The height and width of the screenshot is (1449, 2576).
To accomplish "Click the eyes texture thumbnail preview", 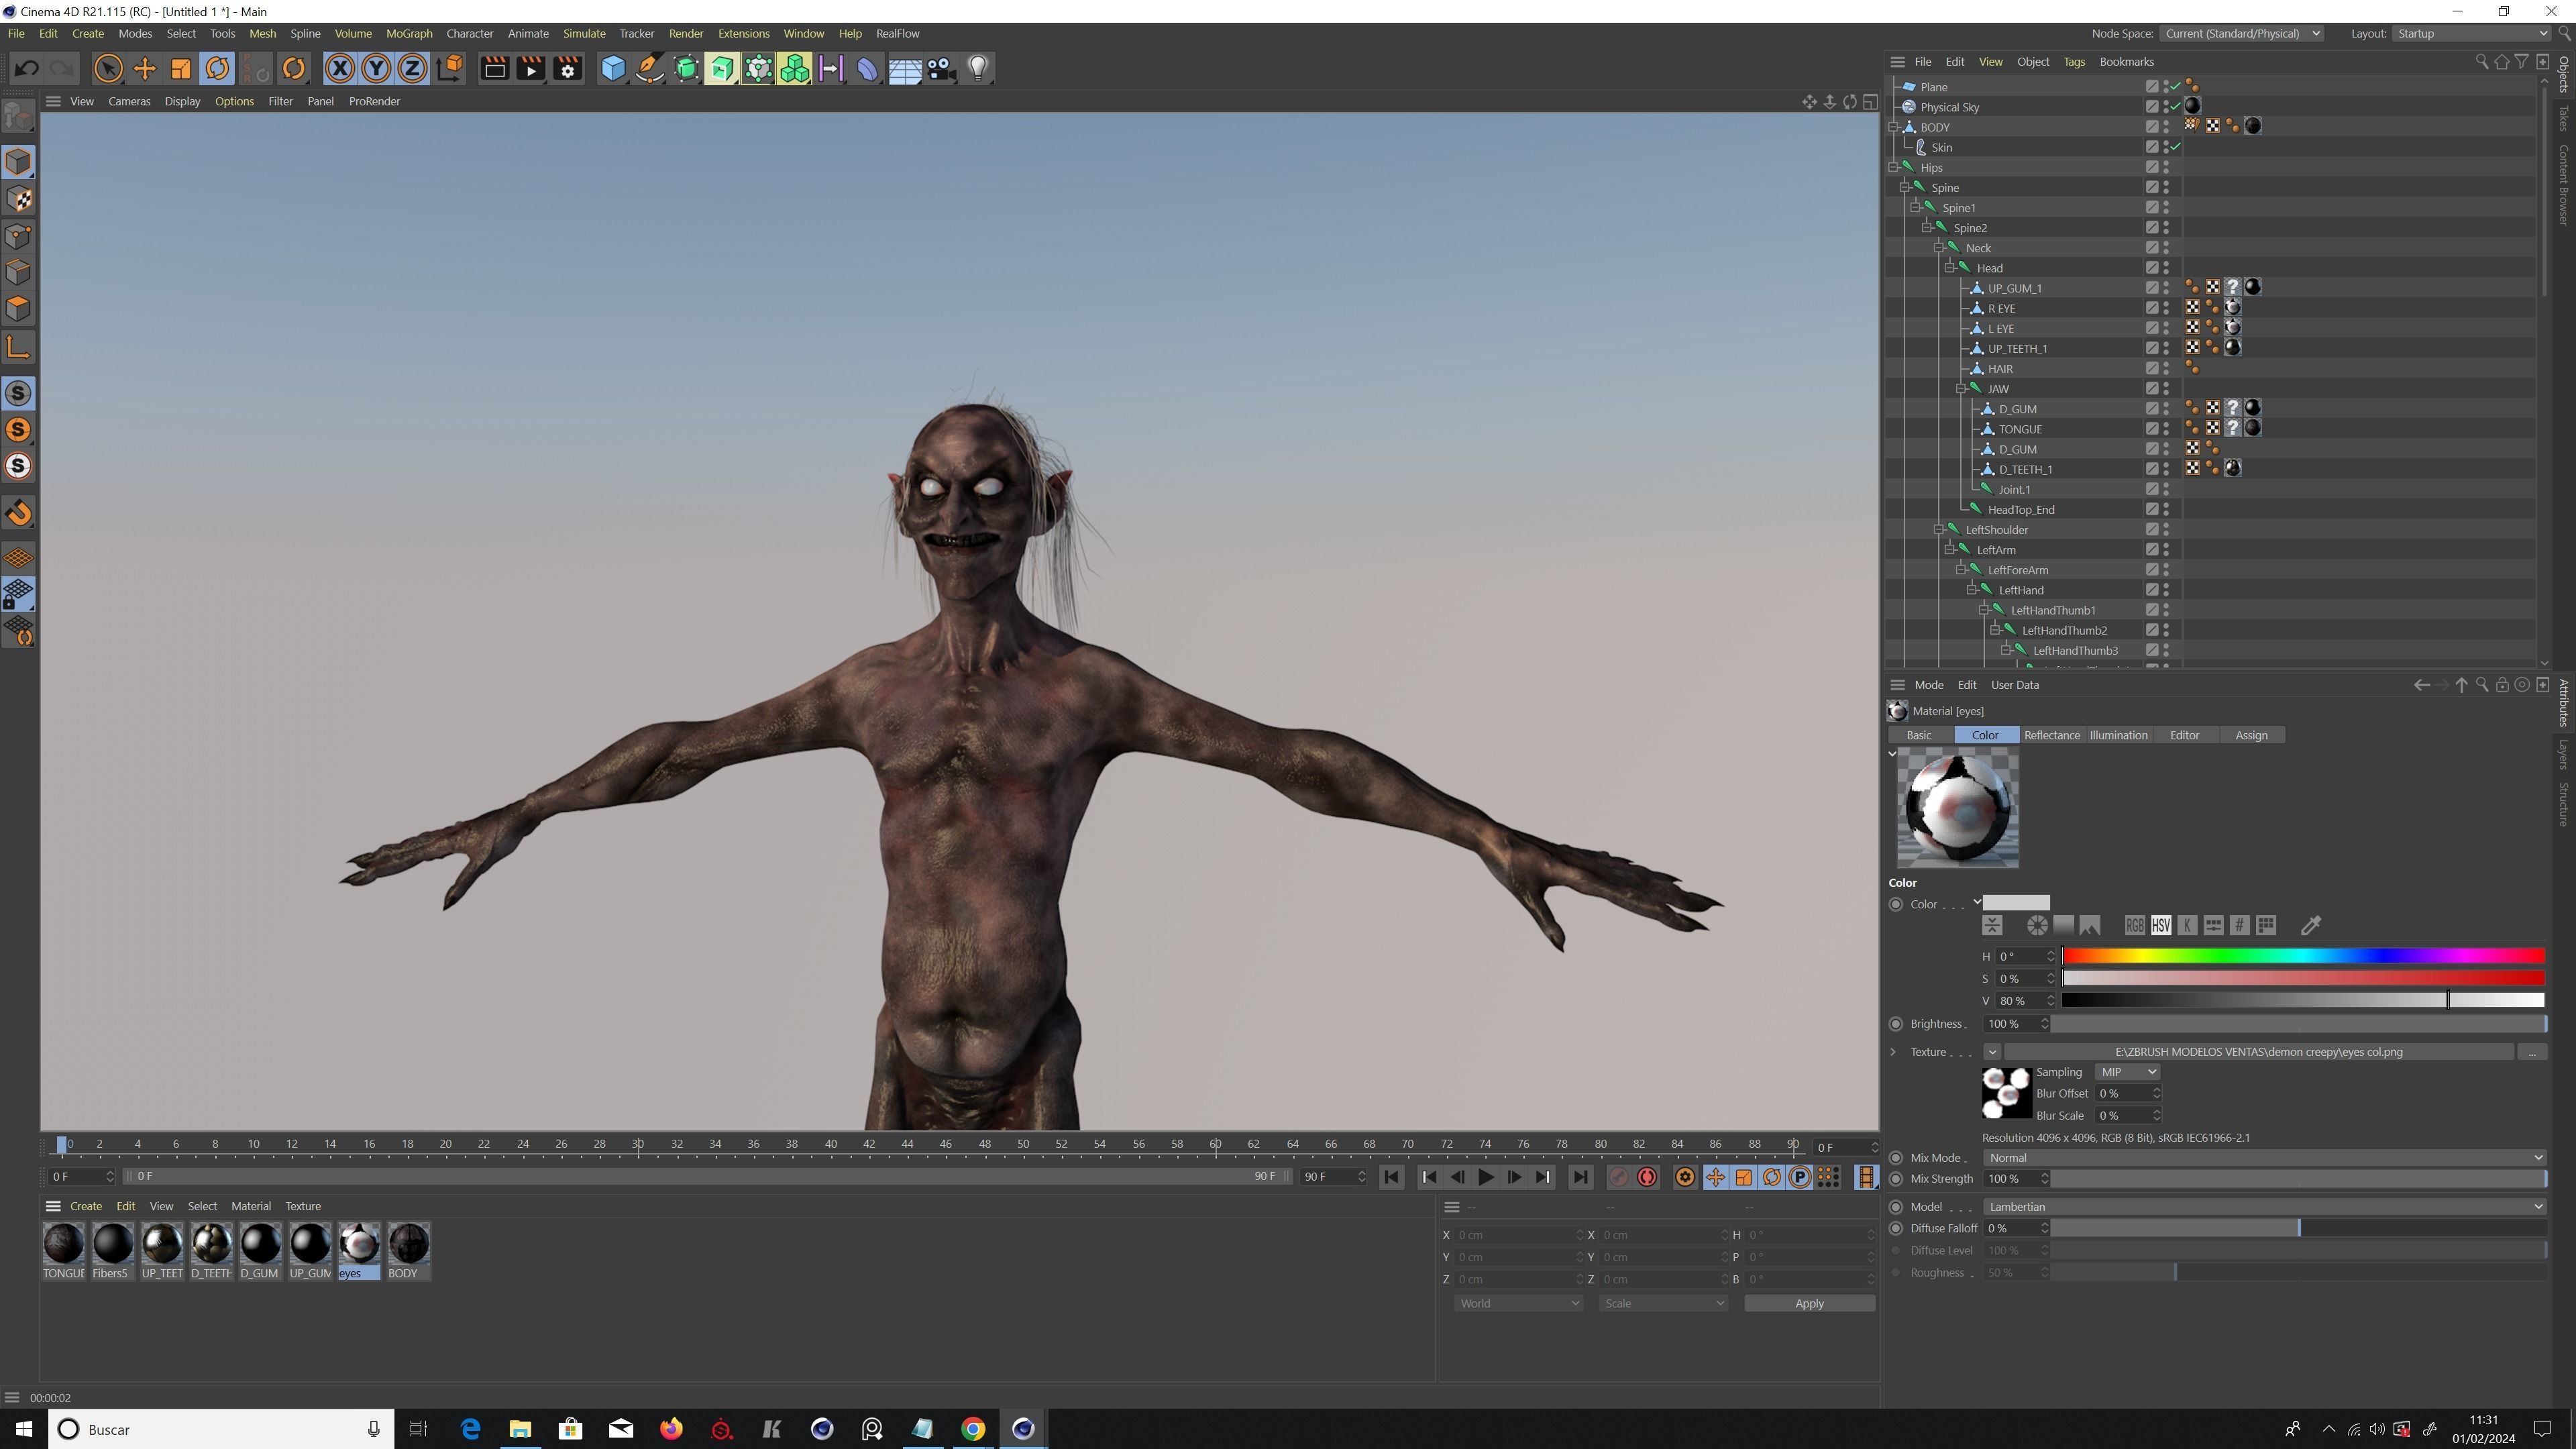I will (2006, 1093).
